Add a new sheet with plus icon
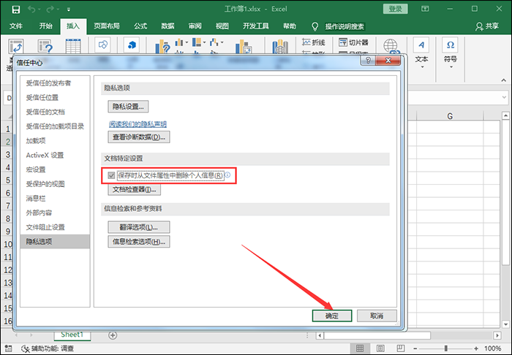This screenshot has height=355, width=512. (x=113, y=335)
